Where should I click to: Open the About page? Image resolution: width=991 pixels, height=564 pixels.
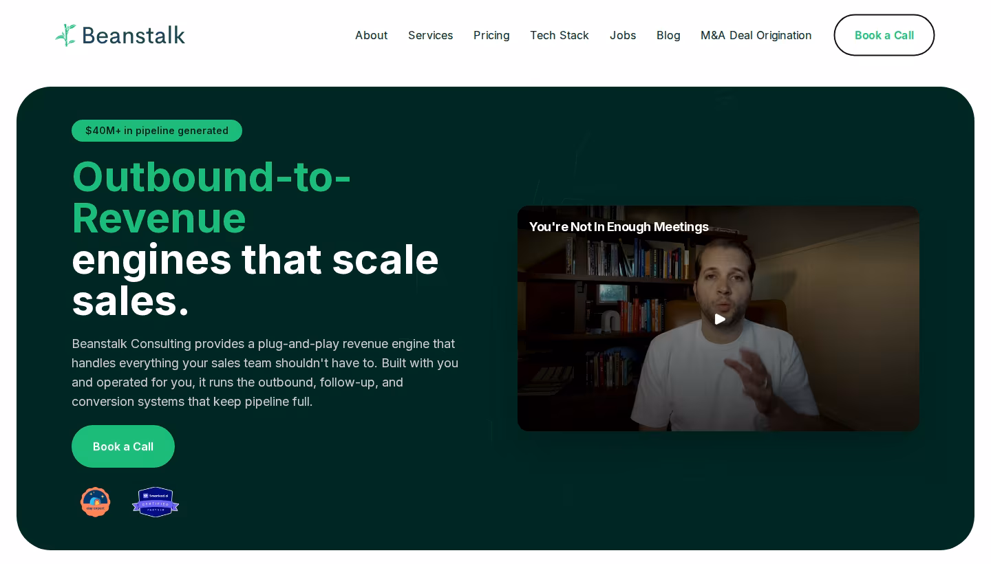[371, 35]
